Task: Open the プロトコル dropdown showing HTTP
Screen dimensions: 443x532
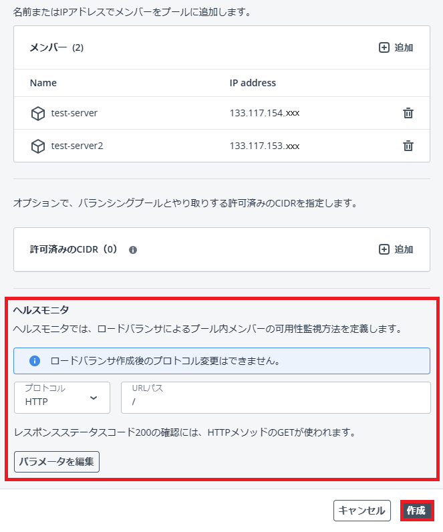Action: (62, 398)
